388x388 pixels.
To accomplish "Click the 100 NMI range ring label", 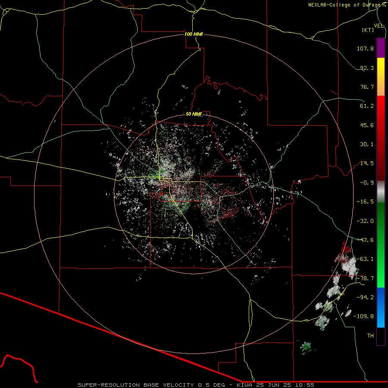I will tap(194, 34).
